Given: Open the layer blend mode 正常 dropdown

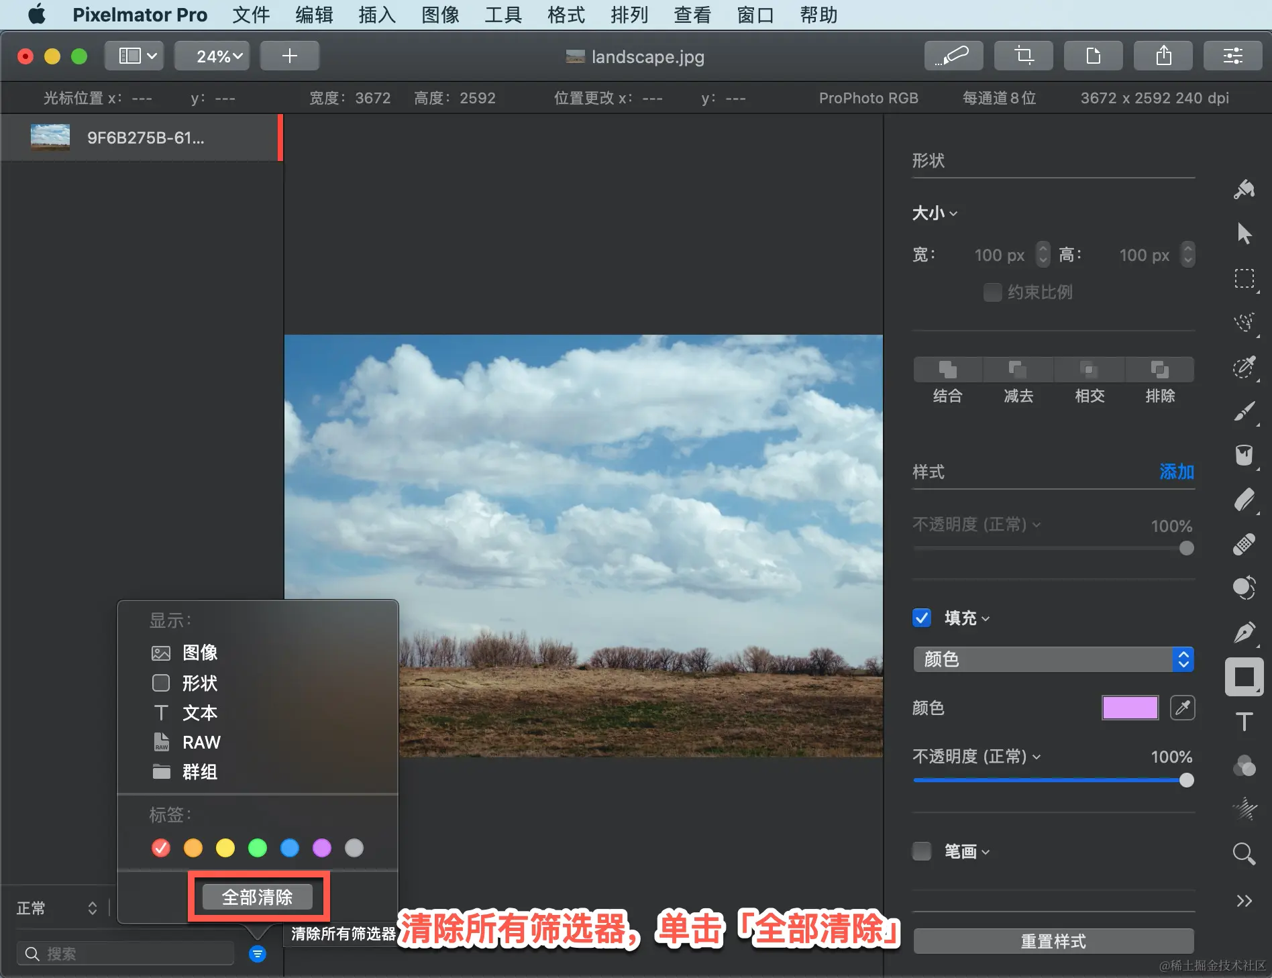Looking at the screenshot, I should (x=57, y=908).
